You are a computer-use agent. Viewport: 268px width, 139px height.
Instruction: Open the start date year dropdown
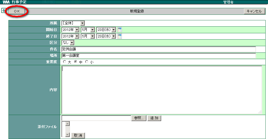pyautogui.click(x=70, y=30)
